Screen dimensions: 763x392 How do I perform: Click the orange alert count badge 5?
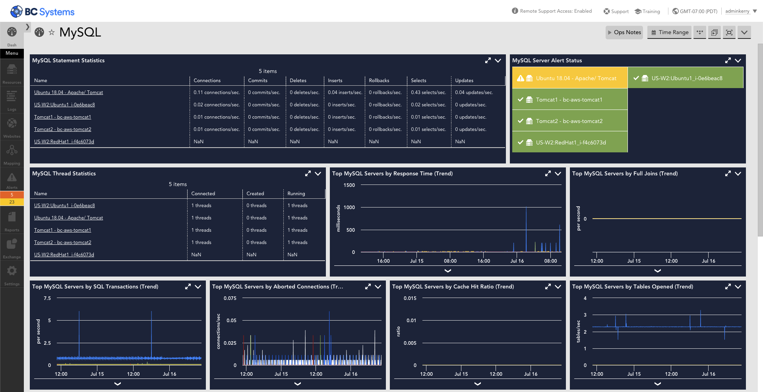[12, 195]
